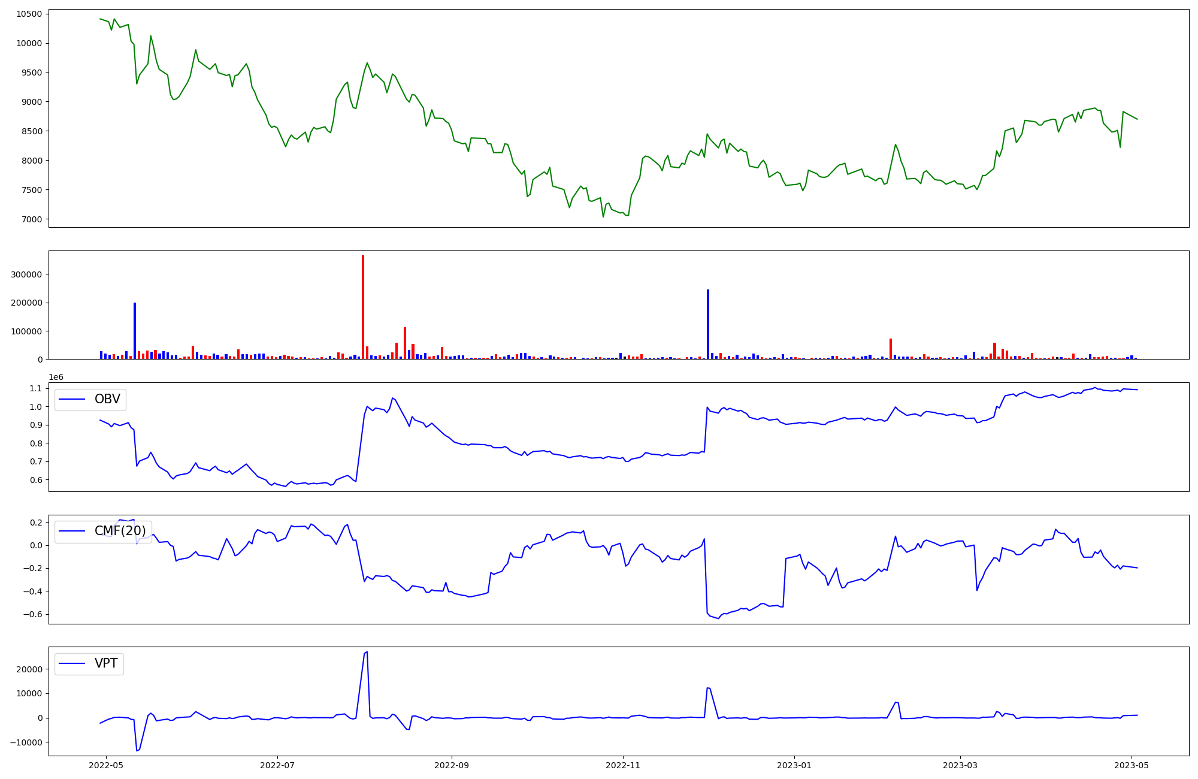
Task: Click the blue line sample in VPT legend
Action: coord(72,664)
